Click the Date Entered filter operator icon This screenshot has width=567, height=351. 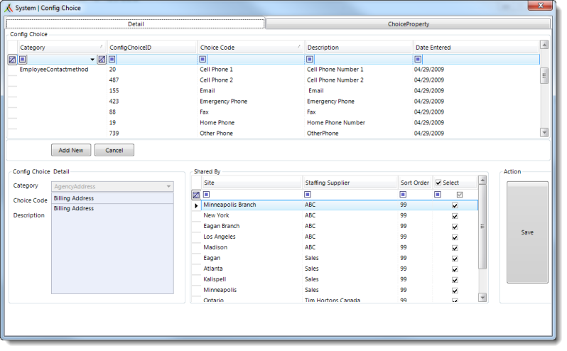[418, 60]
